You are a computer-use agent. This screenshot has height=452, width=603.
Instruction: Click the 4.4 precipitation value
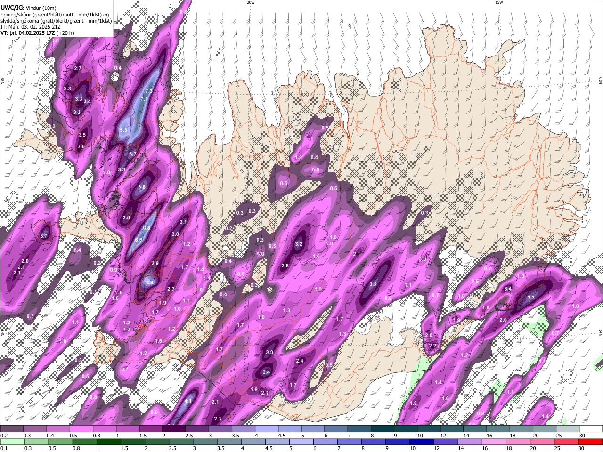[x=150, y=282]
